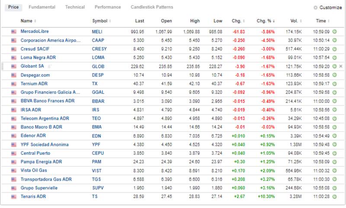Click the clock icon in MercadoLibre row
Image resolution: width=346 pixels, height=208 pixels.
[x=335, y=32]
